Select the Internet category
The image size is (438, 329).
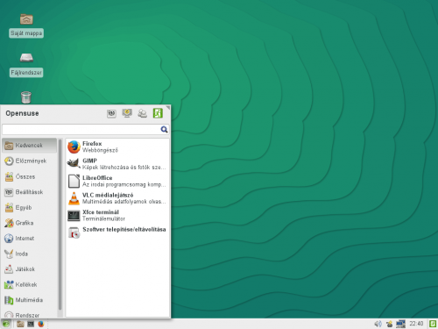pos(30,239)
